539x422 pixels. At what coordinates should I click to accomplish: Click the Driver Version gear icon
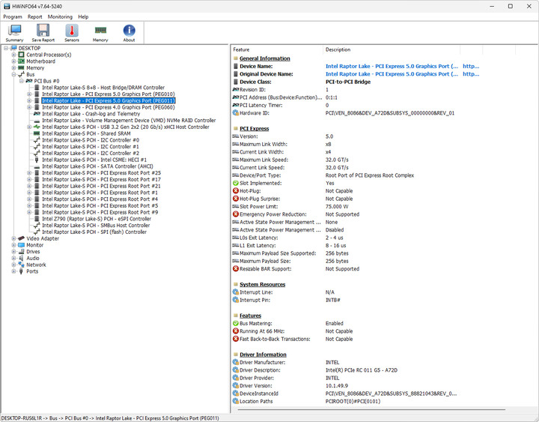point(236,385)
